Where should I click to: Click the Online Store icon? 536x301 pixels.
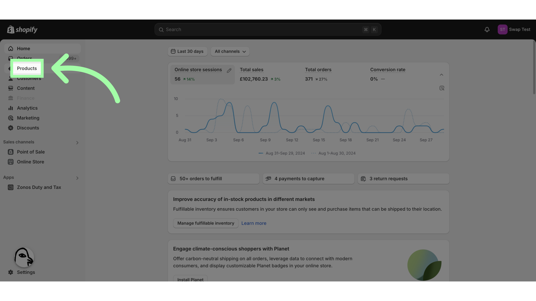pos(11,162)
